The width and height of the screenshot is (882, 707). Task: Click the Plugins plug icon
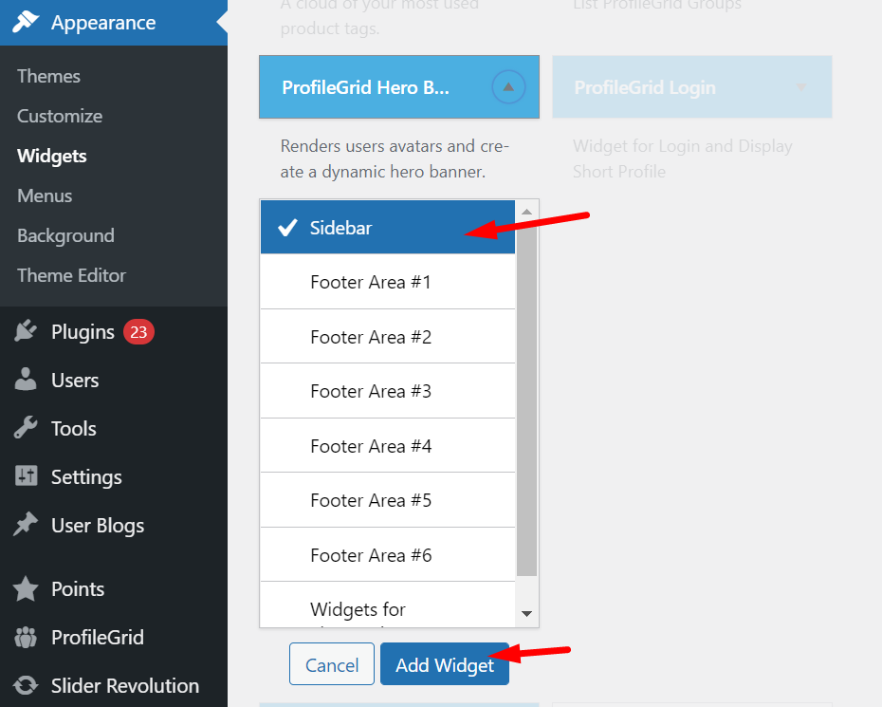(x=27, y=331)
